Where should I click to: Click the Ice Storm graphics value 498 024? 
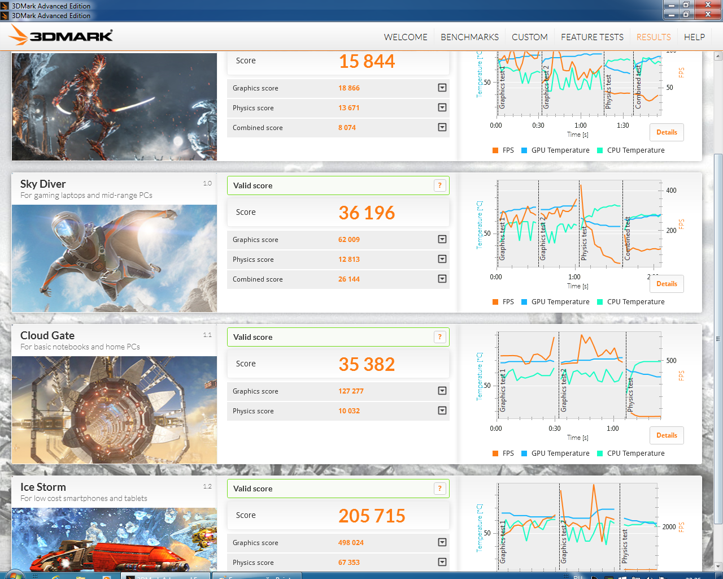351,543
